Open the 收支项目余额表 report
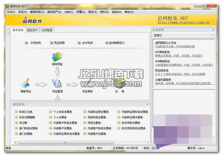 pyautogui.click(x=129, y=123)
